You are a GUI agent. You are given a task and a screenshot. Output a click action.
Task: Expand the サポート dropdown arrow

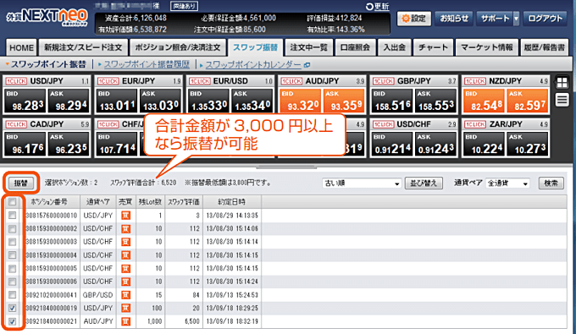(x=516, y=19)
